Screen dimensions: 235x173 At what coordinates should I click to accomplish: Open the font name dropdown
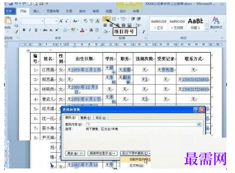[x=42, y=21]
